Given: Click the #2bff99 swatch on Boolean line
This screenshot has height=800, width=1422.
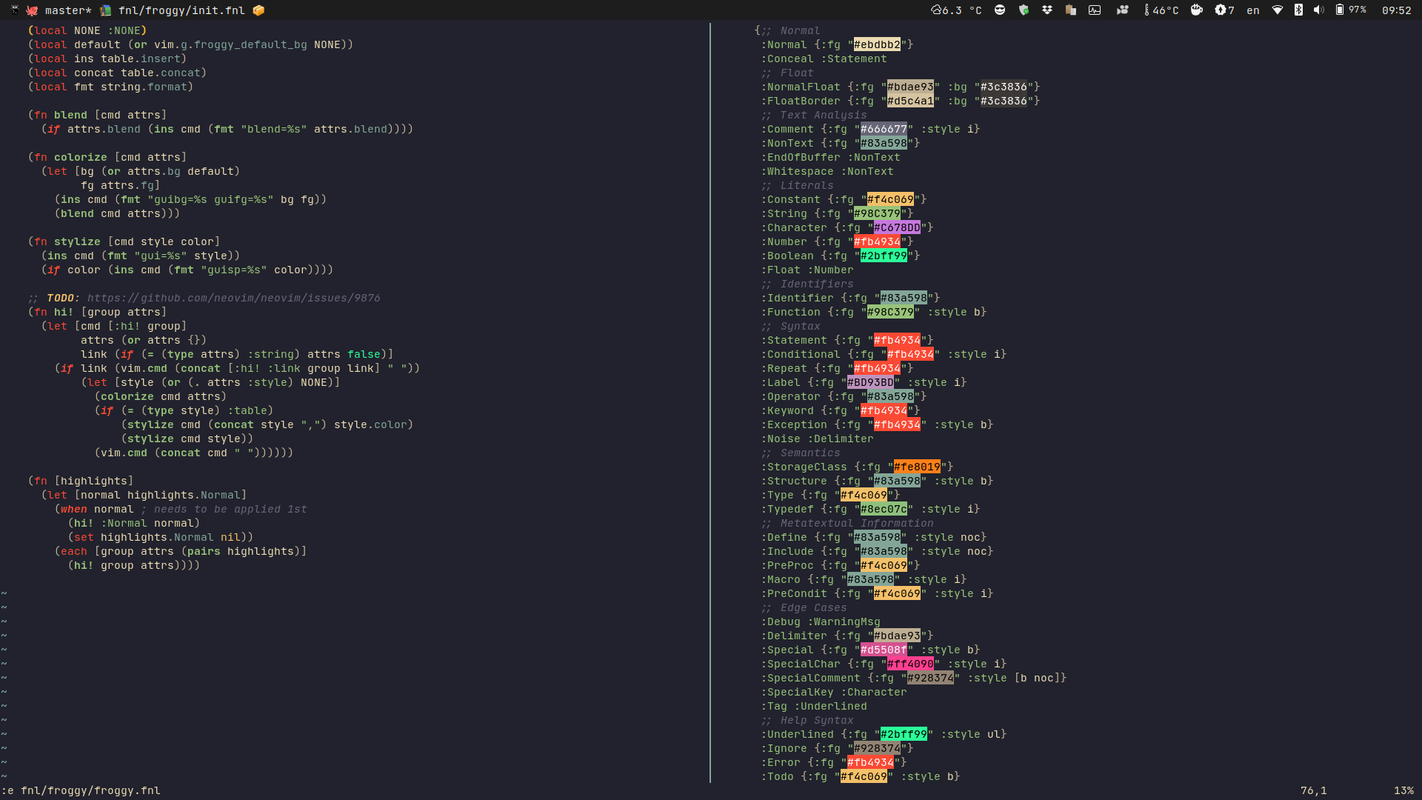Looking at the screenshot, I should pos(884,256).
